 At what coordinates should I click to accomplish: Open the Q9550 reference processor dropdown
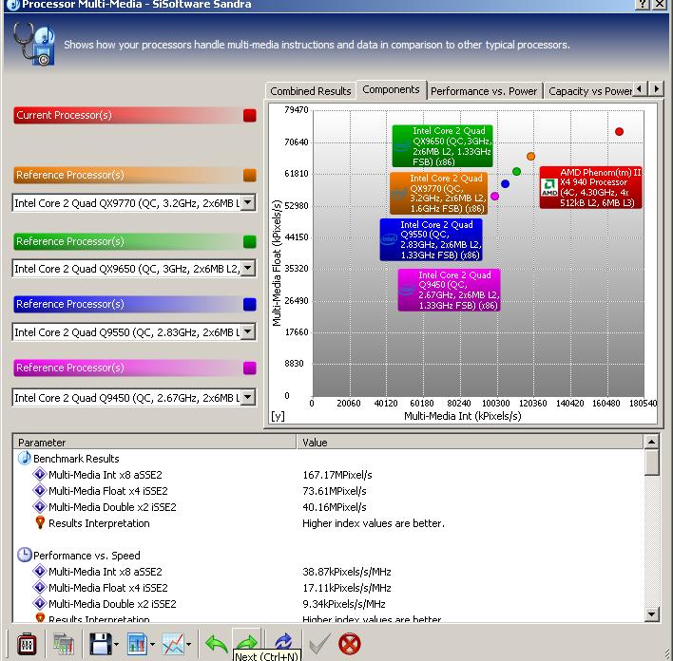[248, 331]
